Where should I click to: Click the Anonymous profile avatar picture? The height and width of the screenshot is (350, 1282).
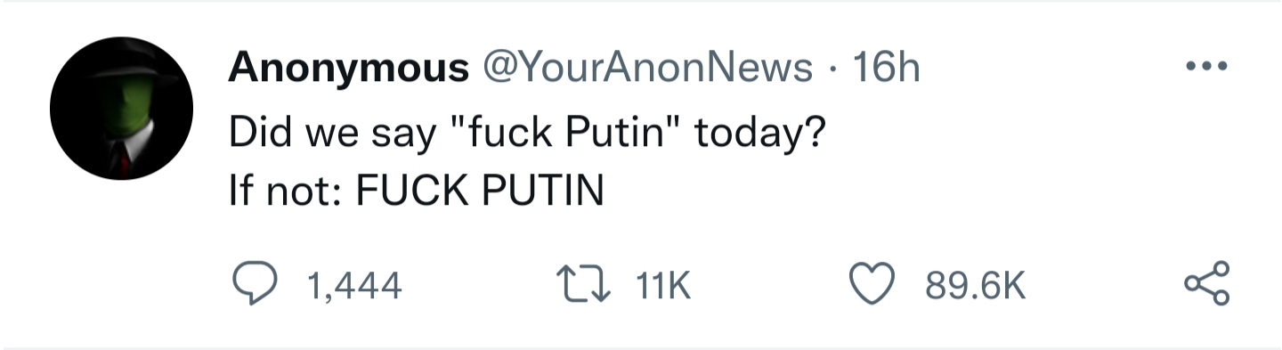click(121, 109)
